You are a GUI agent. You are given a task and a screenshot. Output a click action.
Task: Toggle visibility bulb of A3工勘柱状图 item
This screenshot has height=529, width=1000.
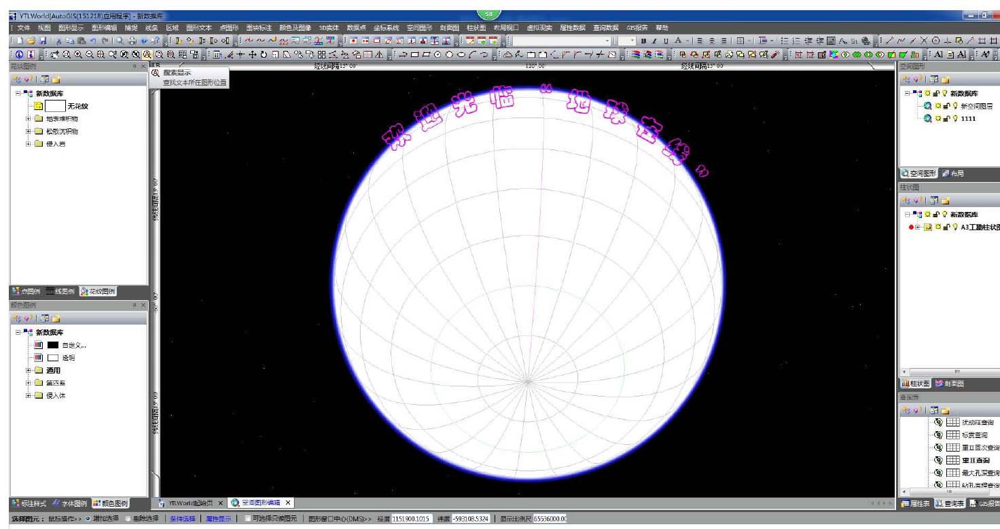pos(954,227)
